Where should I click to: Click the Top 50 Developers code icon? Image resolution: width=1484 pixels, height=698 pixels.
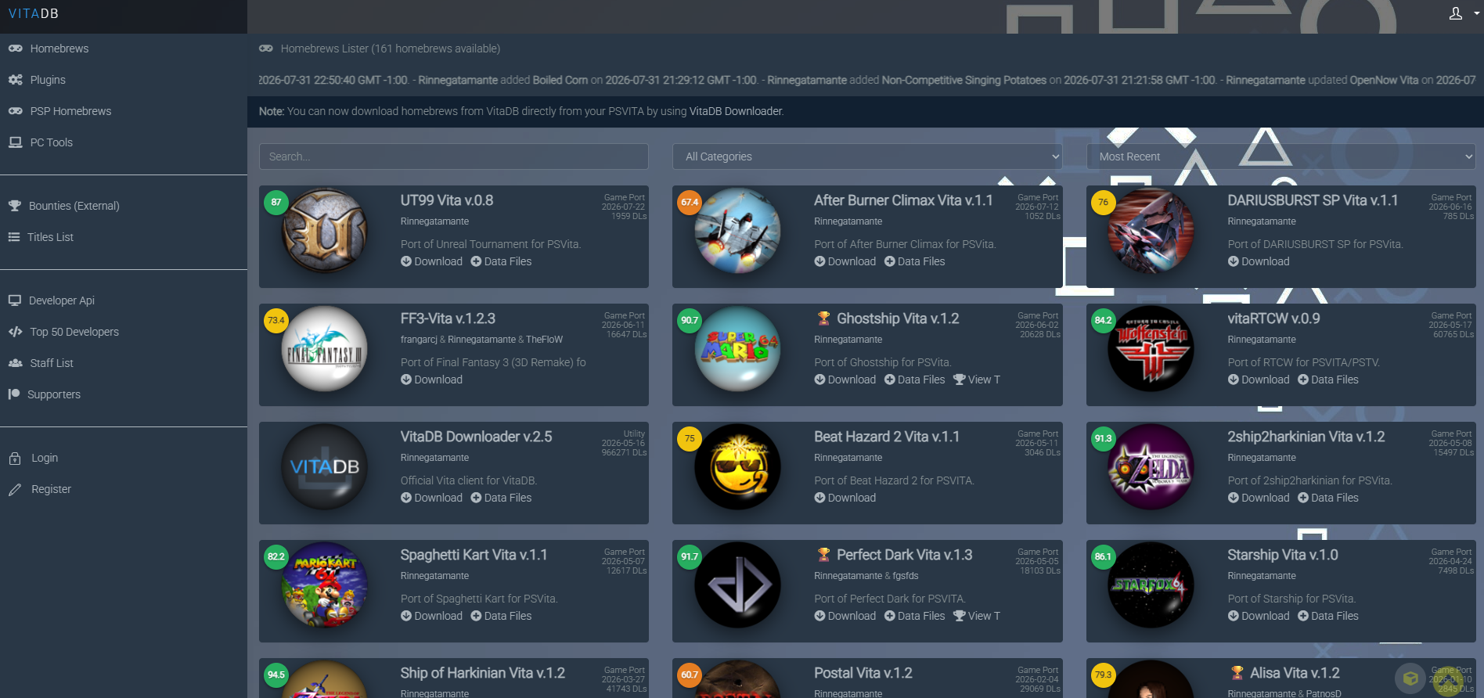click(x=15, y=332)
